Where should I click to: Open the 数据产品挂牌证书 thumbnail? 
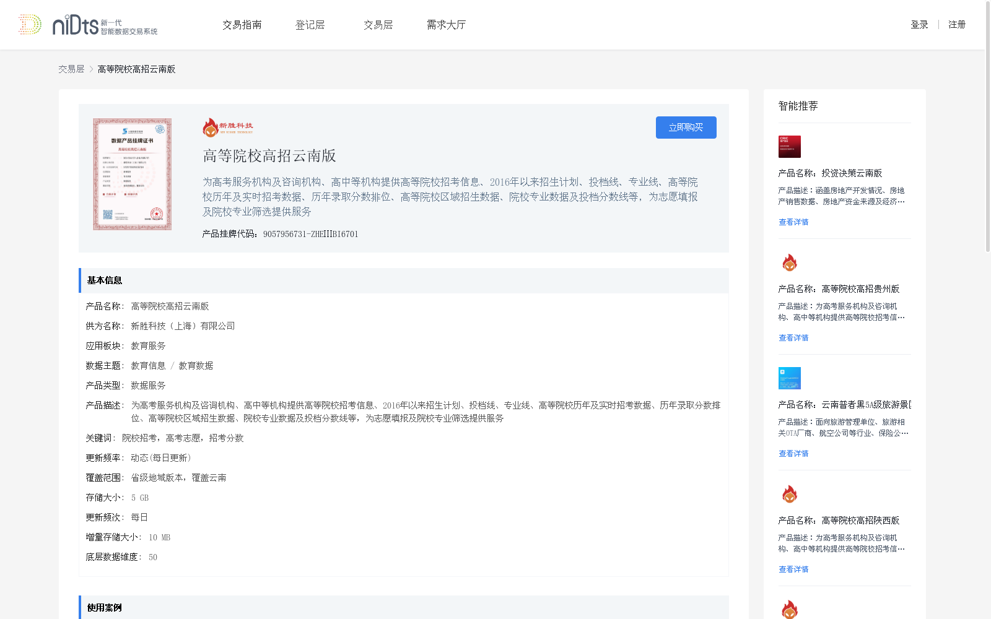[133, 175]
